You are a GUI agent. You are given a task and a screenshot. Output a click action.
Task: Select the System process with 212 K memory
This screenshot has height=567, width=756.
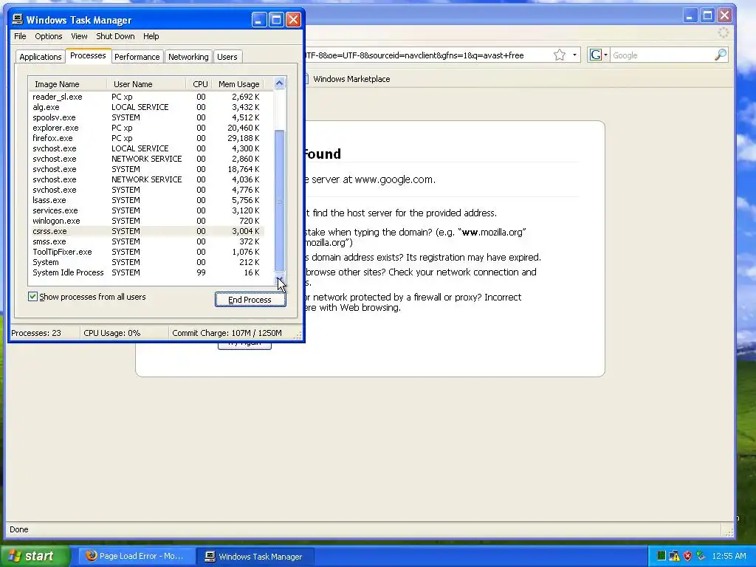click(x=146, y=262)
